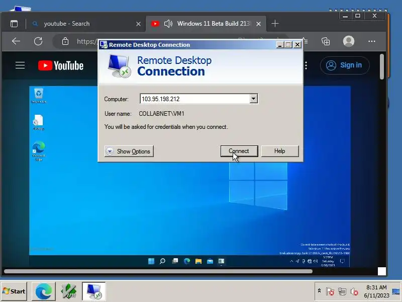Expand Show Options in Remote Desktop dialog
402x302 pixels.
pyautogui.click(x=129, y=152)
